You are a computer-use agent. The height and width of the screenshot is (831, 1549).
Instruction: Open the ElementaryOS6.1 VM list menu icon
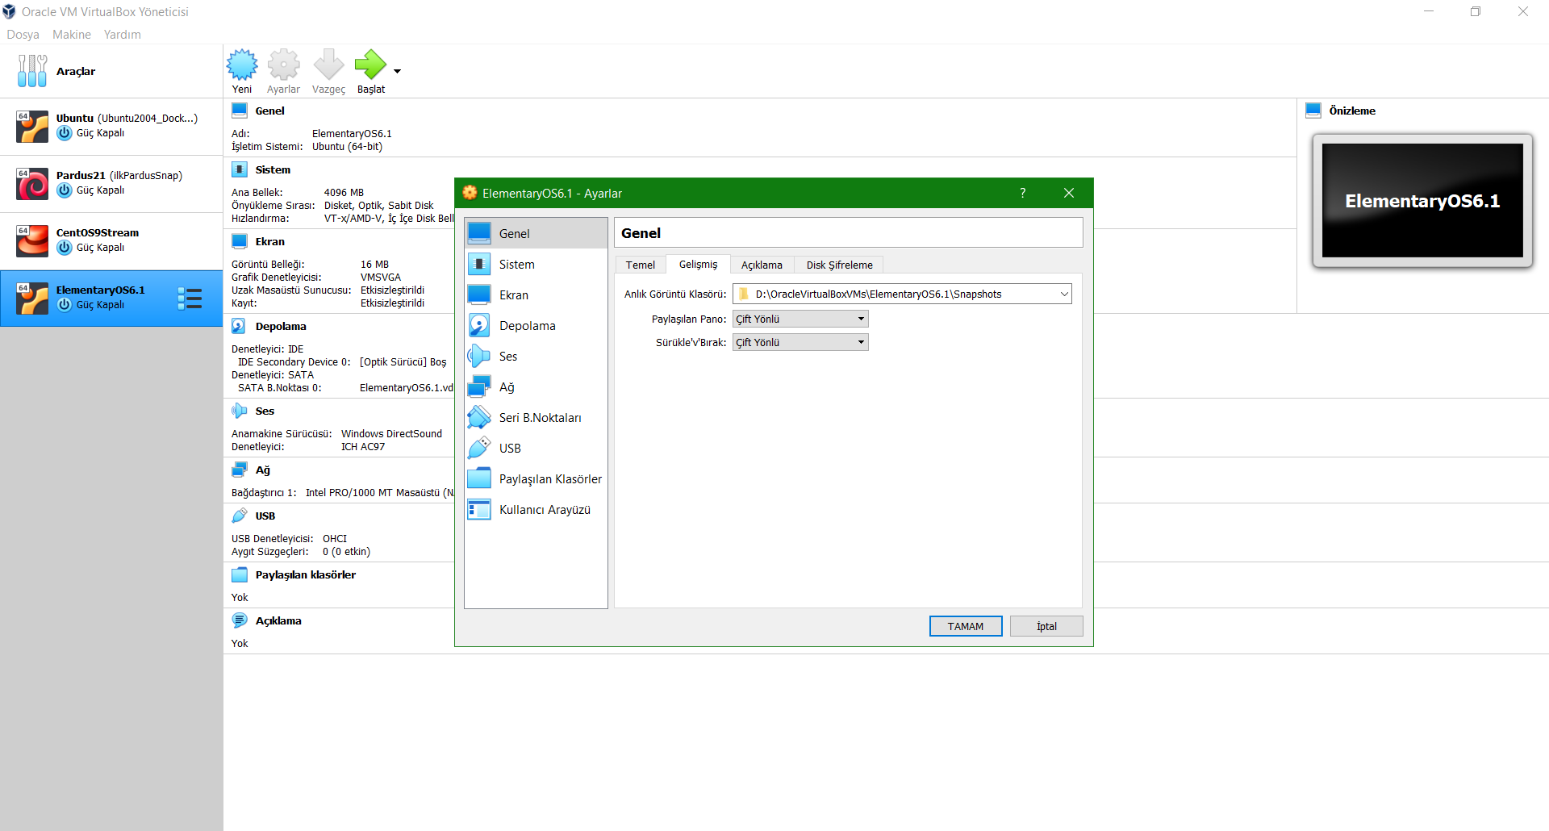point(190,299)
